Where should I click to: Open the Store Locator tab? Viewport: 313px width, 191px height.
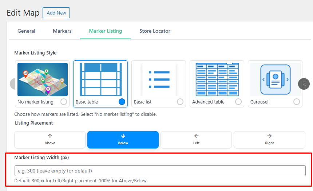click(155, 31)
